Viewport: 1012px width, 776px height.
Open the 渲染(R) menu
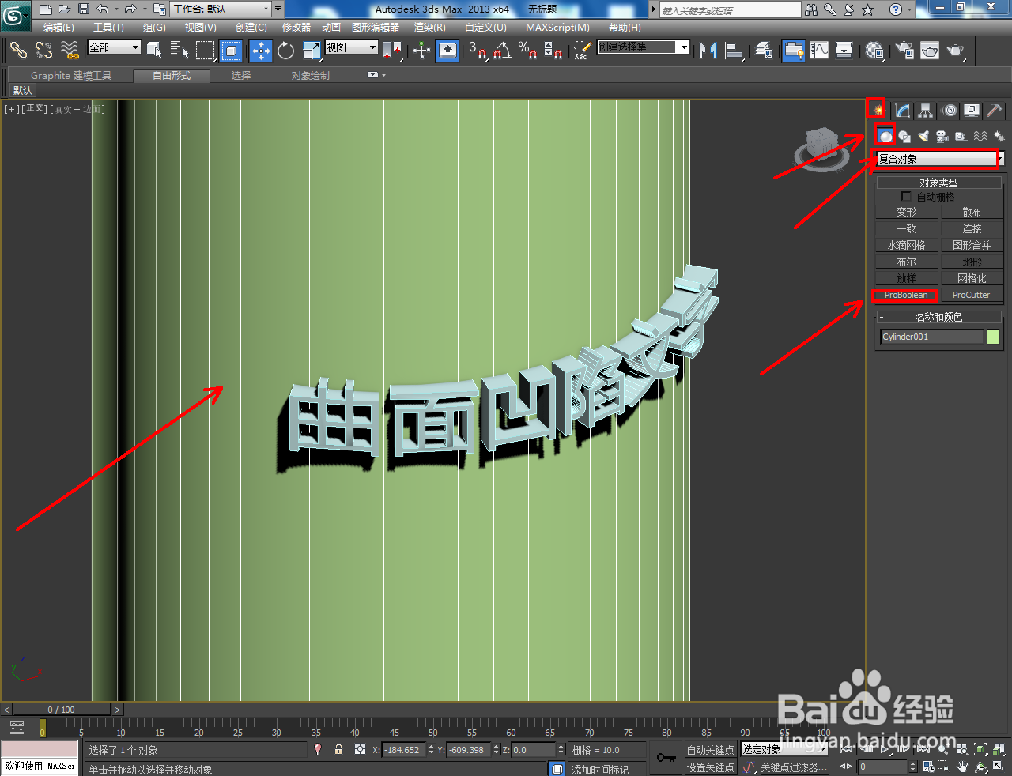tap(430, 28)
